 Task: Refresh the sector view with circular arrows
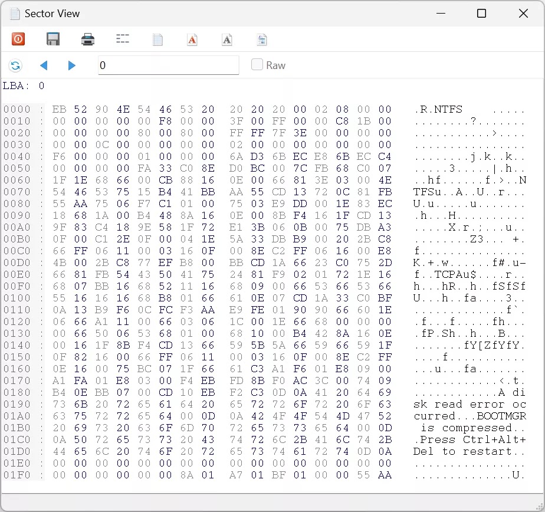[16, 65]
